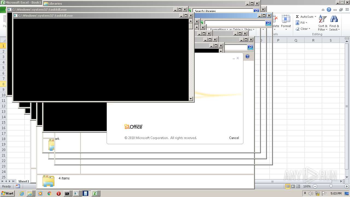Screen dimensions: 350x197
Task: Click the search magnifier in the blue-titled window
Action: [268, 23]
